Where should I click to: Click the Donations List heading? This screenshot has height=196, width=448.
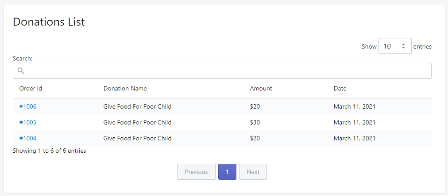click(49, 22)
